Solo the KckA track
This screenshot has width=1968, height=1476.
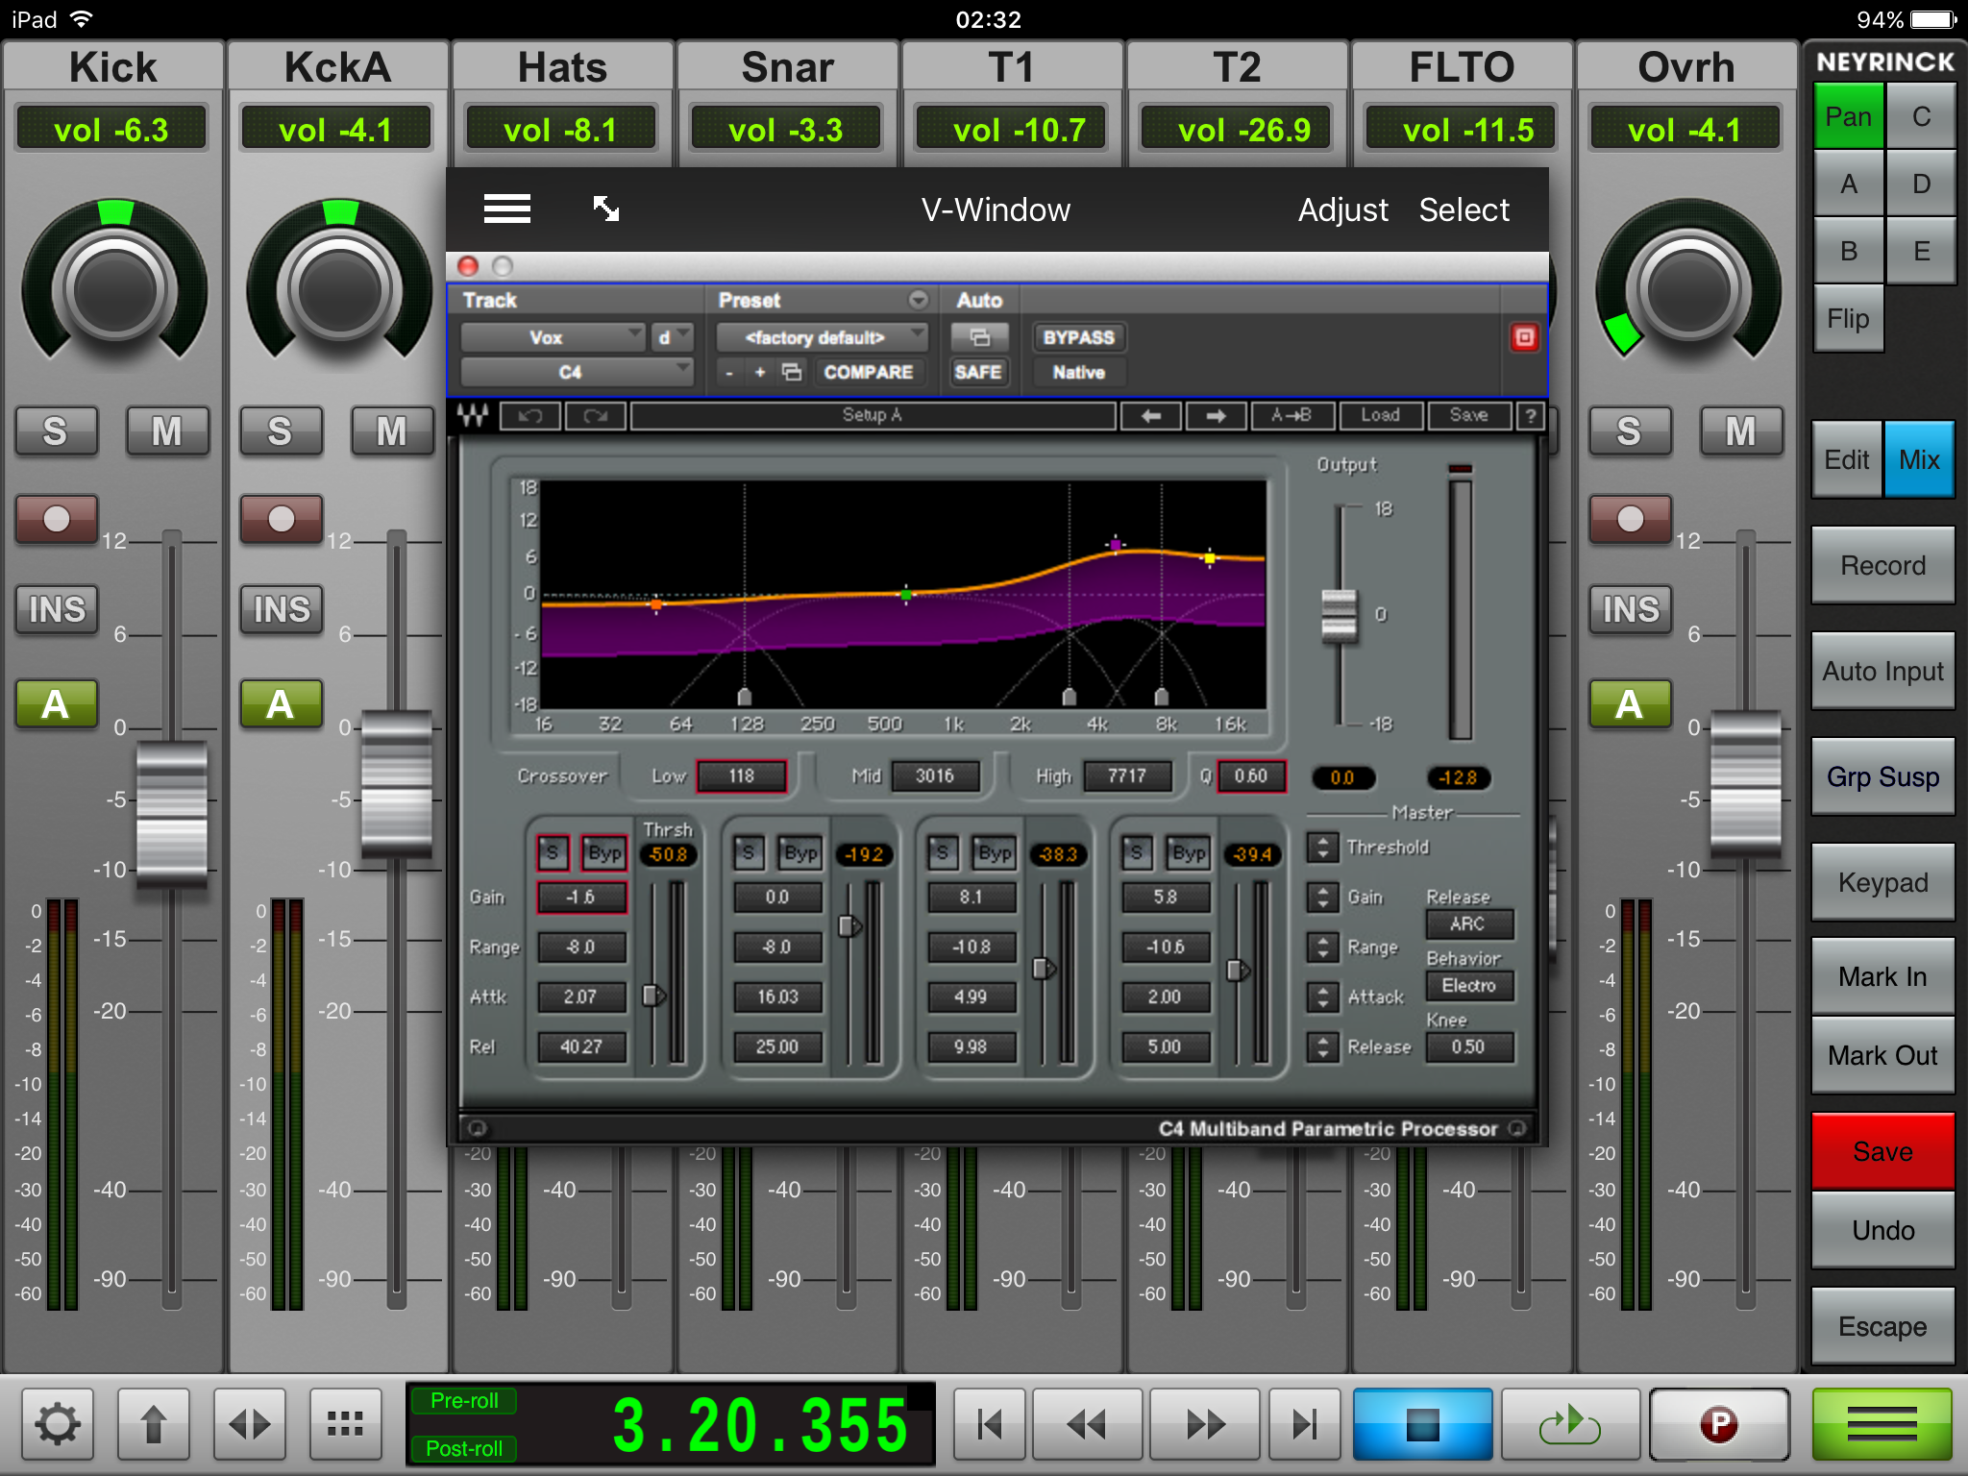(281, 430)
